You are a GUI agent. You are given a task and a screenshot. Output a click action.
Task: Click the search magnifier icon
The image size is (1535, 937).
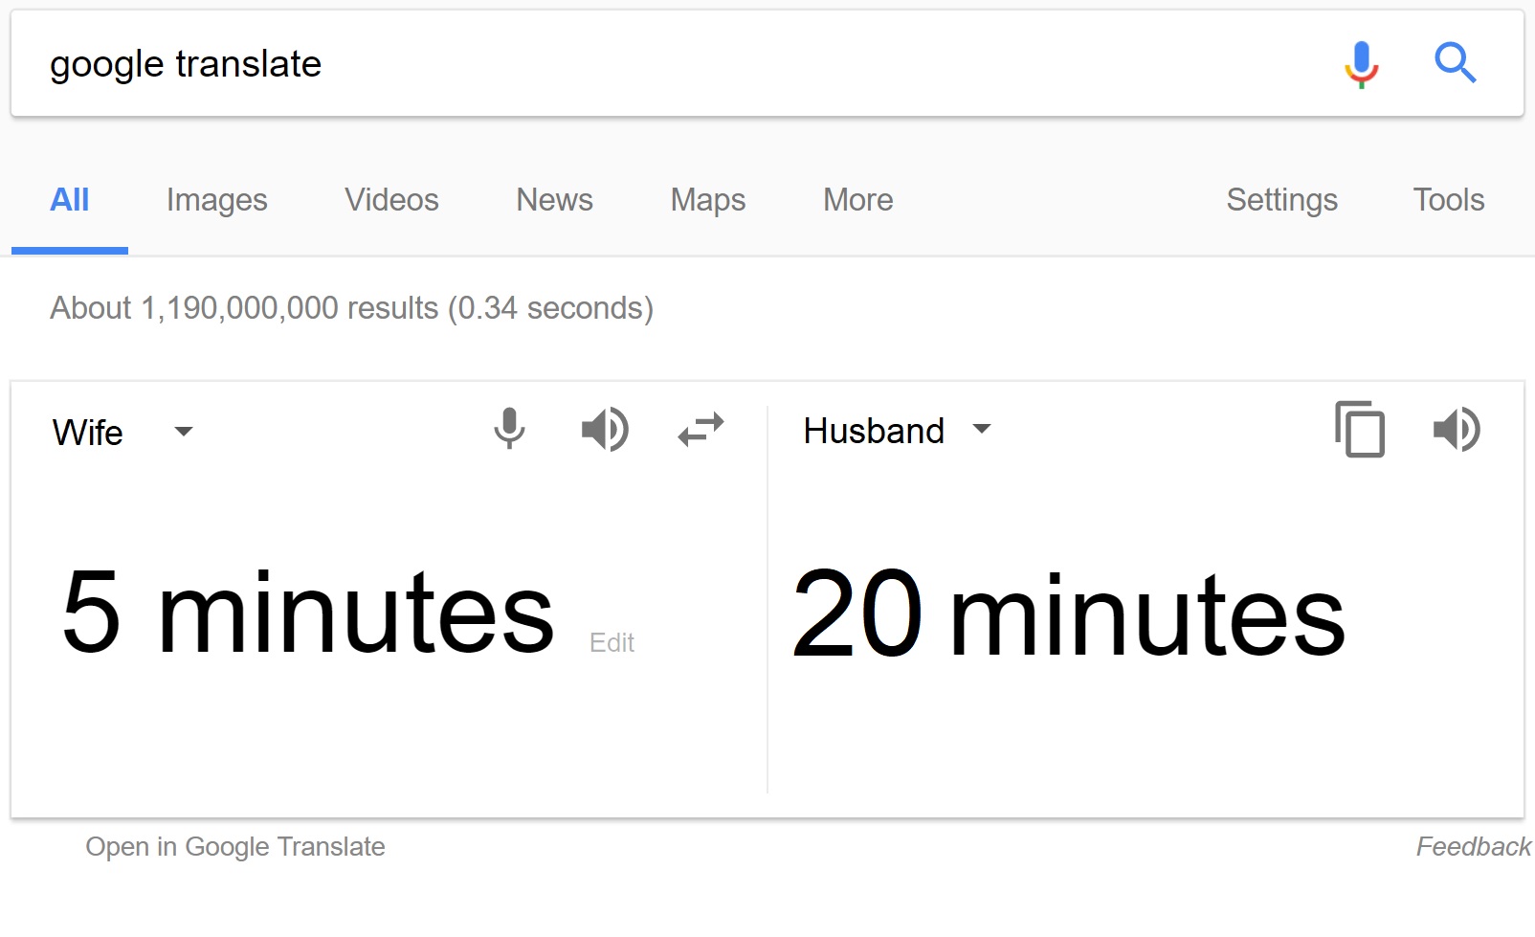(x=1455, y=64)
